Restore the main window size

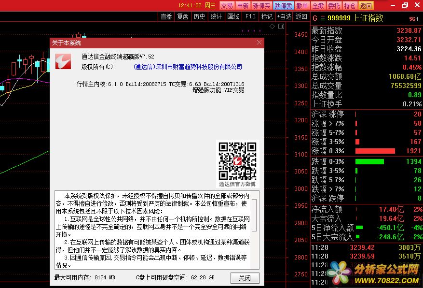[405, 5]
